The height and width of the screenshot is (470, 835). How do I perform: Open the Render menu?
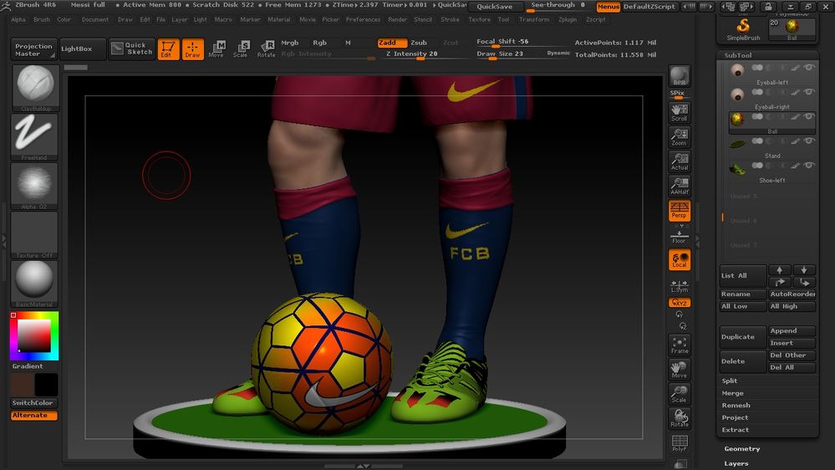pos(397,19)
